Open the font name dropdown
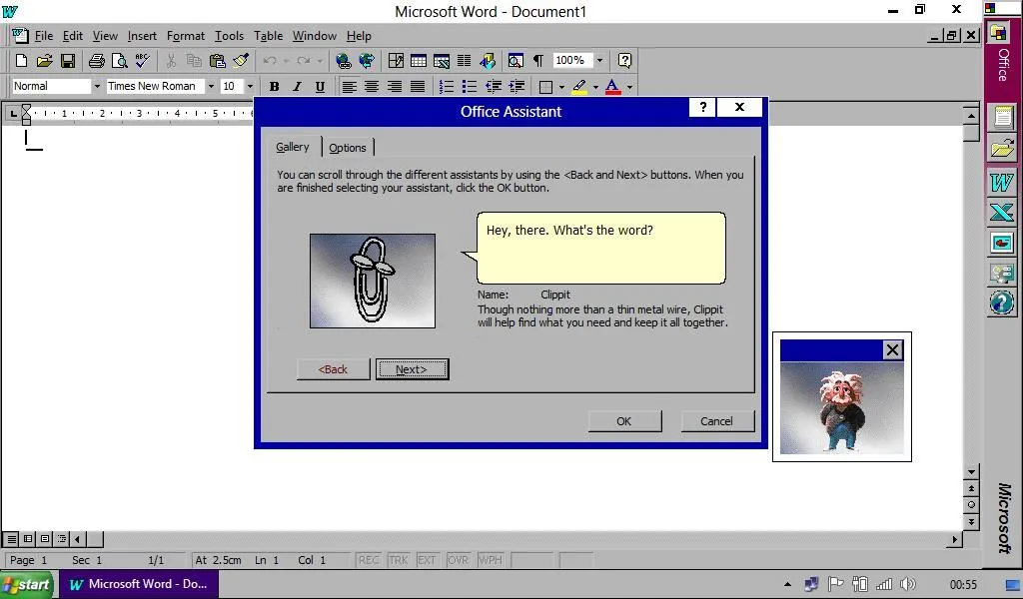This screenshot has height=599, width=1023. point(213,86)
